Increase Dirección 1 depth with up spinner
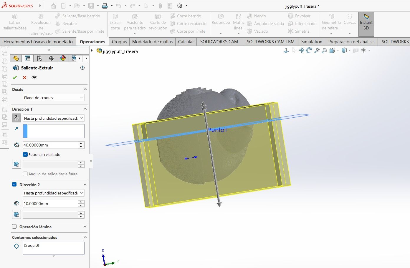Image resolution: width=410 pixels, height=268 pixels. pyautogui.click(x=81, y=143)
